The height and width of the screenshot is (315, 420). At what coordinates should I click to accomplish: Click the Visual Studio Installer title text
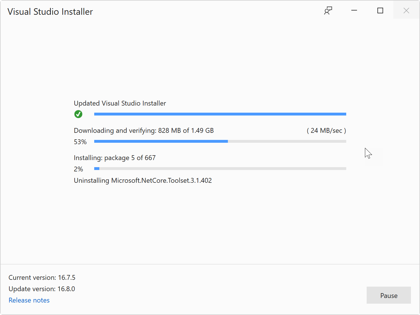(x=50, y=11)
